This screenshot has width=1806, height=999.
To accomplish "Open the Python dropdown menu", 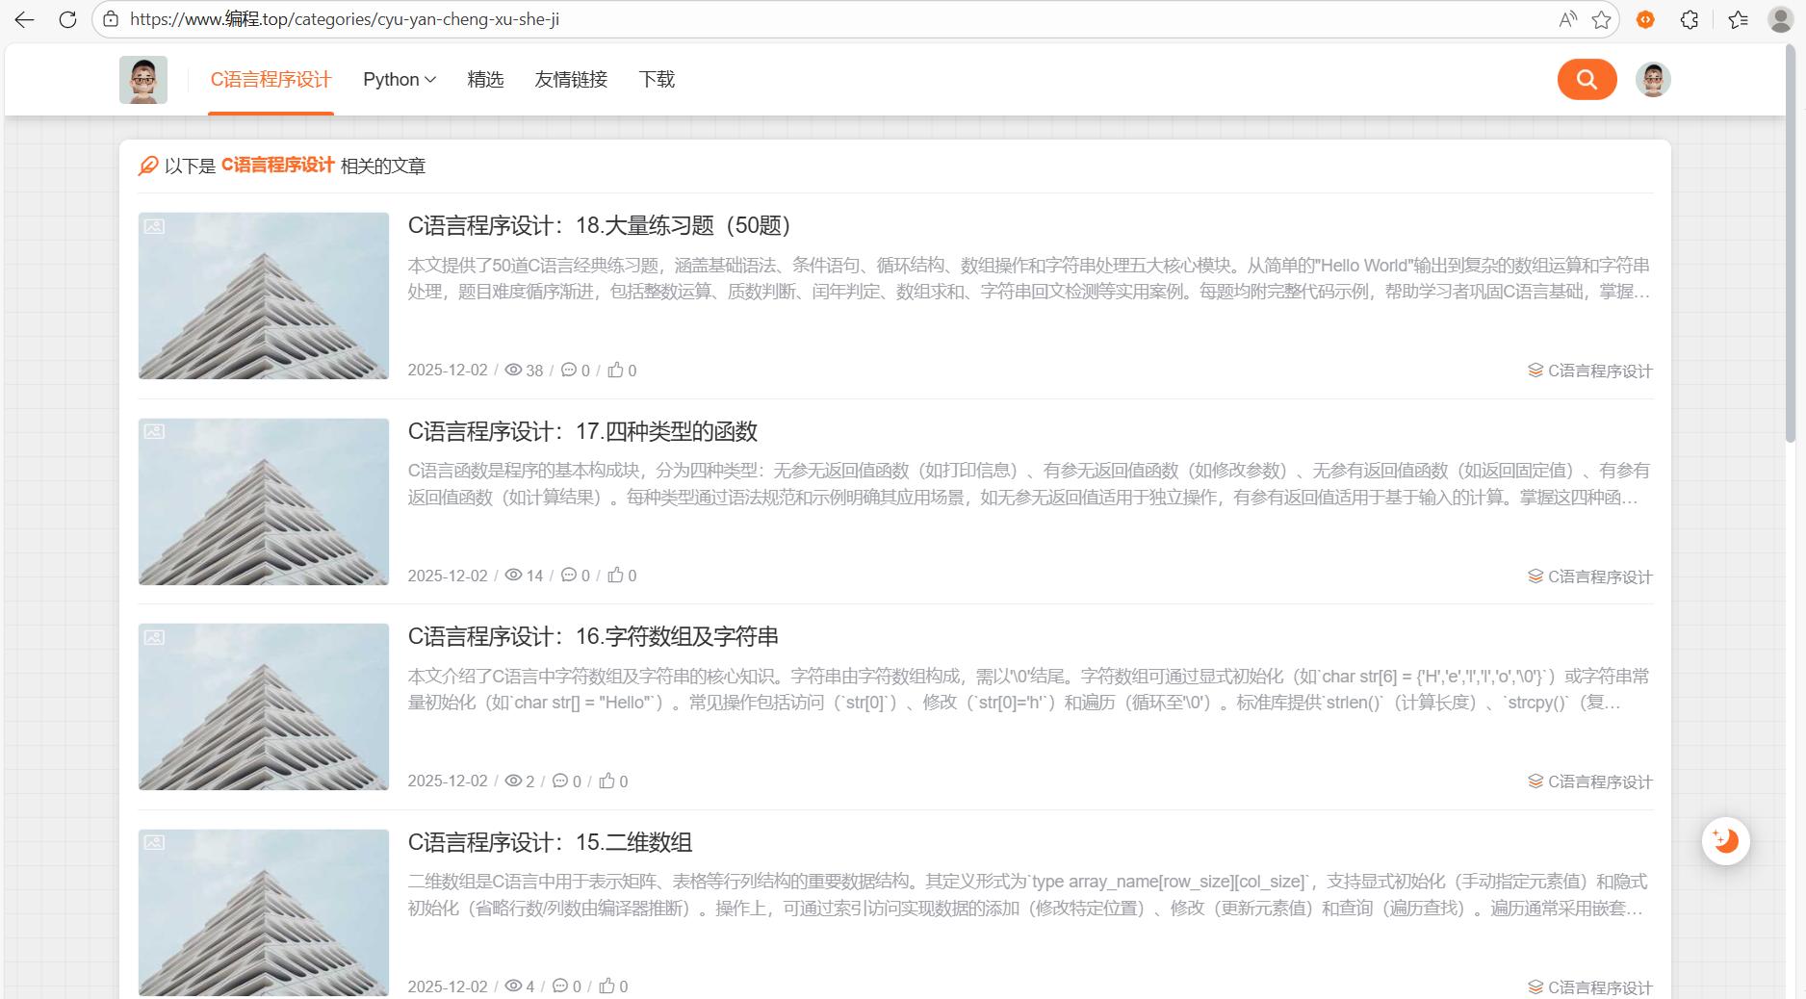I will pyautogui.click(x=399, y=80).
